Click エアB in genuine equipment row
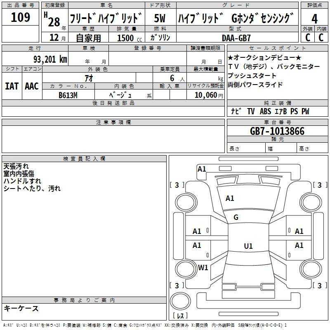330x330 pixels. (x=281, y=111)
